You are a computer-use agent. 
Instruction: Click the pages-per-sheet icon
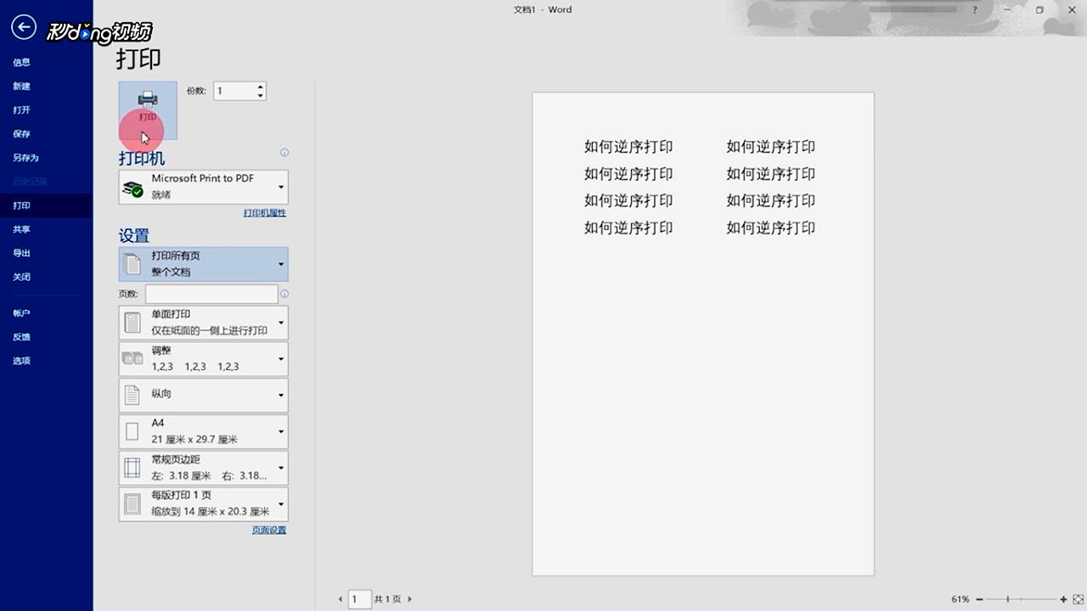pyautogui.click(x=132, y=504)
